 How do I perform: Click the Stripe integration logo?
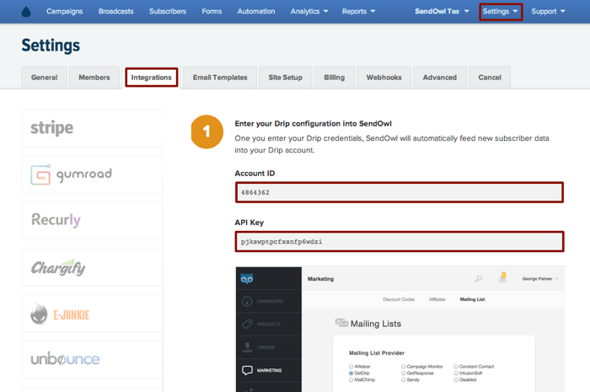[x=52, y=128]
